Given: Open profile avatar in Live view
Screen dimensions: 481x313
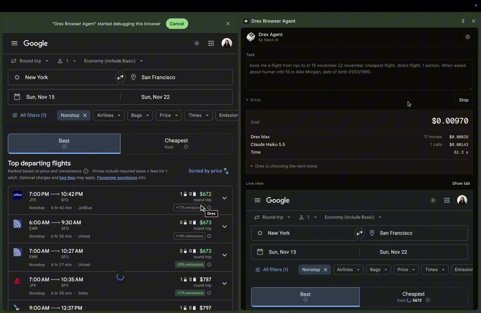Looking at the screenshot, I should pyautogui.click(x=462, y=200).
